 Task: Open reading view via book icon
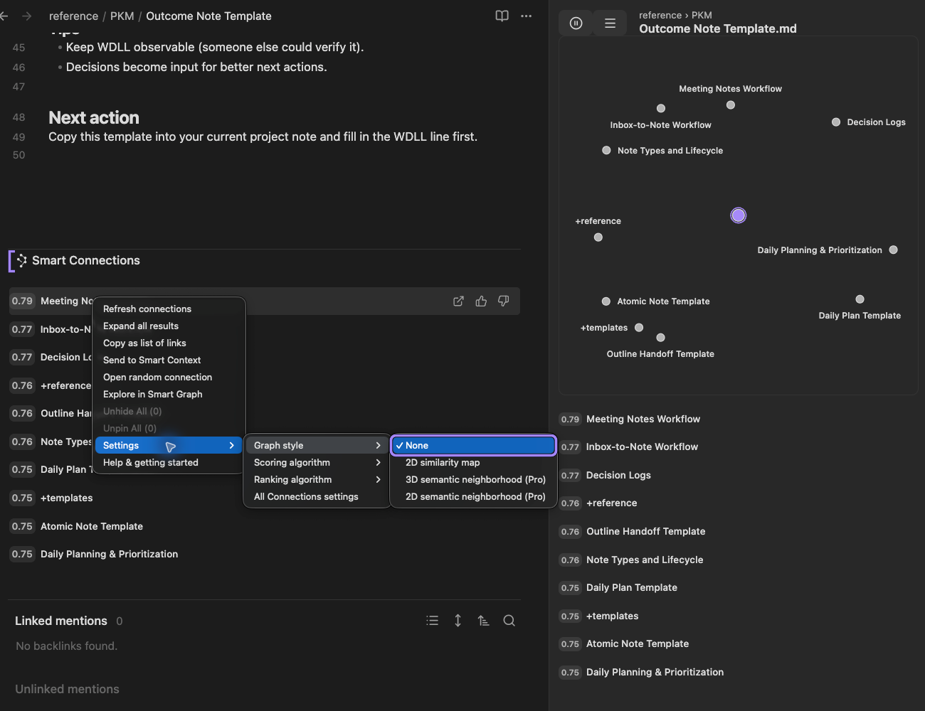click(x=502, y=16)
